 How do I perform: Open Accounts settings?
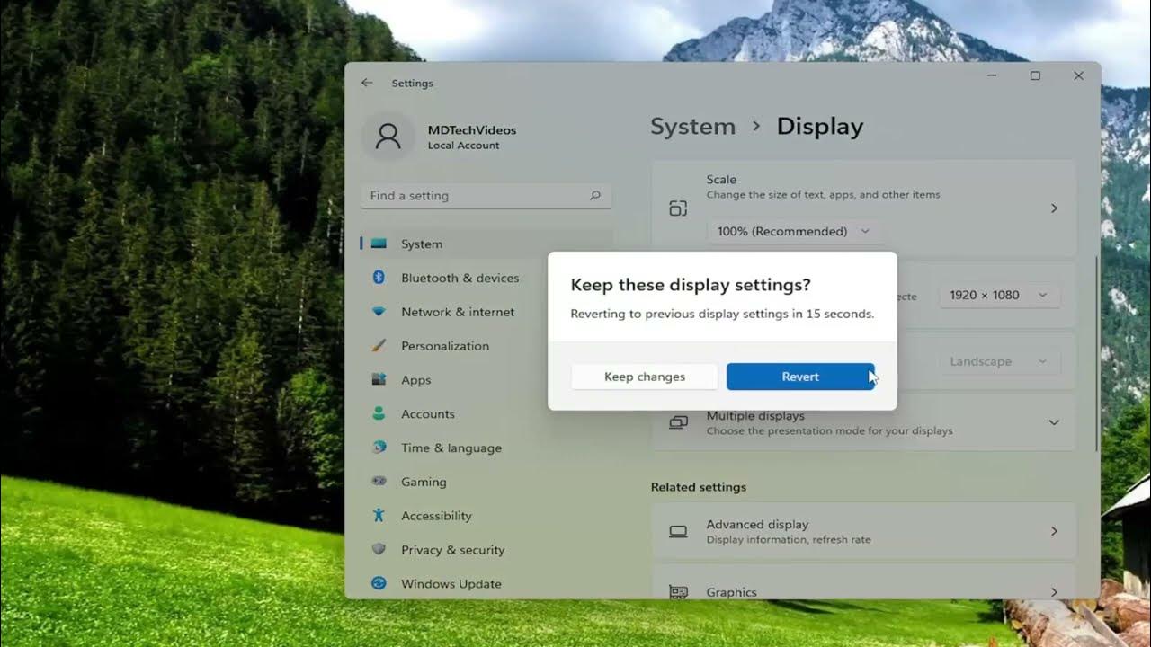pyautogui.click(x=486, y=414)
